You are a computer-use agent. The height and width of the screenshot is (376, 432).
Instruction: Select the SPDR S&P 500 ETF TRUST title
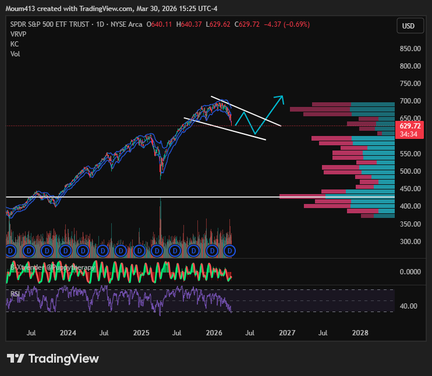49,24
